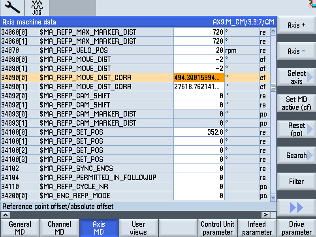The width and height of the screenshot is (316, 237).
Task: Open the Search submenu
Action: click(x=297, y=155)
